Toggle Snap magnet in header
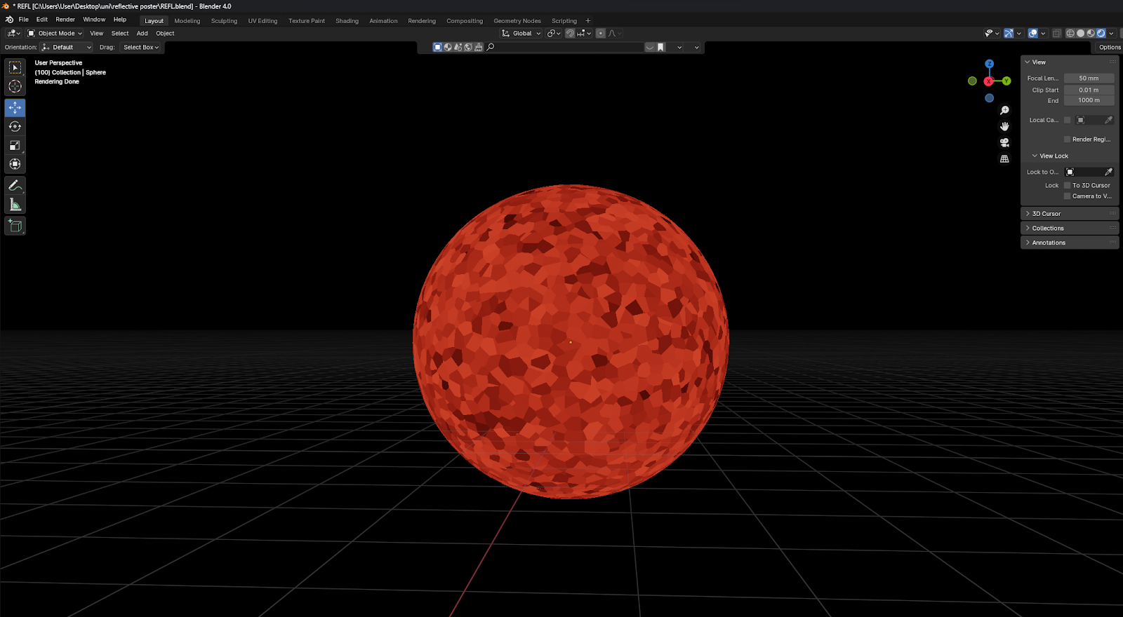The height and width of the screenshot is (617, 1123). pos(570,34)
